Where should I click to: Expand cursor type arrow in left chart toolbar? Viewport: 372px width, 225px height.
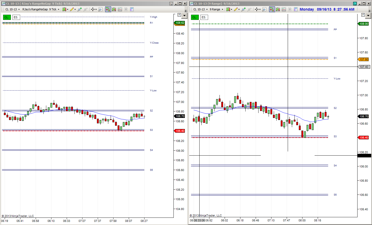pyautogui.click(x=96, y=10)
